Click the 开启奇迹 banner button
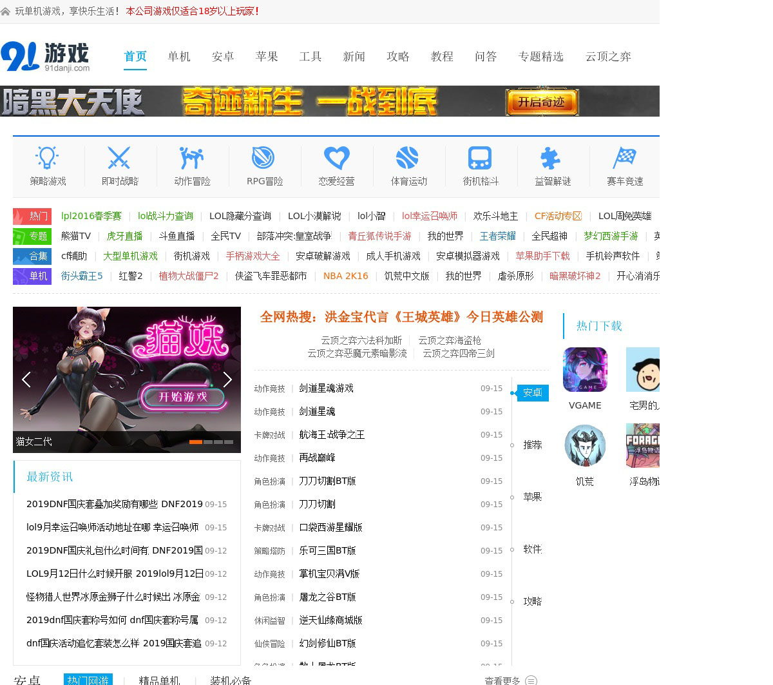Screen dimensions: 773x685 [542, 102]
